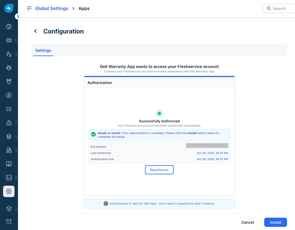Select the bug-shaped sidebar icon
Image resolution: width=295 pixels, height=230 pixels.
click(9, 68)
